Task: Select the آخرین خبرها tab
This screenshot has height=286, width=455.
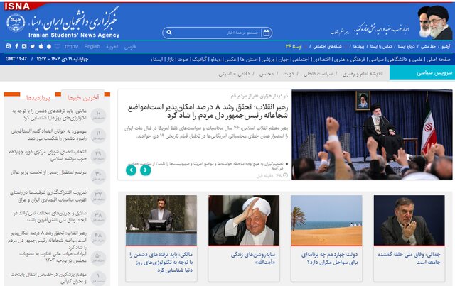Action: [82, 97]
